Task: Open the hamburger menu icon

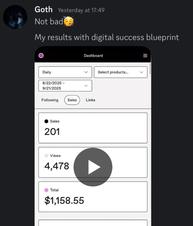Action: 145,56
